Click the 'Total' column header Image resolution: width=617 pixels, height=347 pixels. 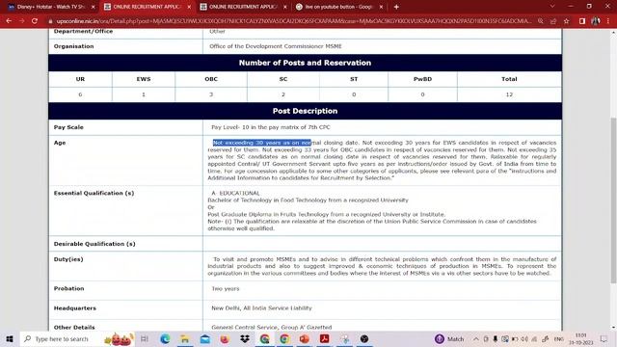509,79
